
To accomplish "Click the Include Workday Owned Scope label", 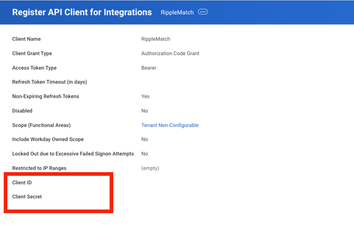I will pyautogui.click(x=48, y=140).
